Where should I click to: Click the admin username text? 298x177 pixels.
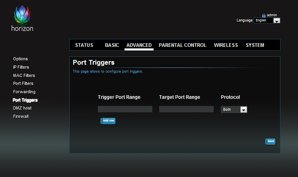click(x=272, y=15)
